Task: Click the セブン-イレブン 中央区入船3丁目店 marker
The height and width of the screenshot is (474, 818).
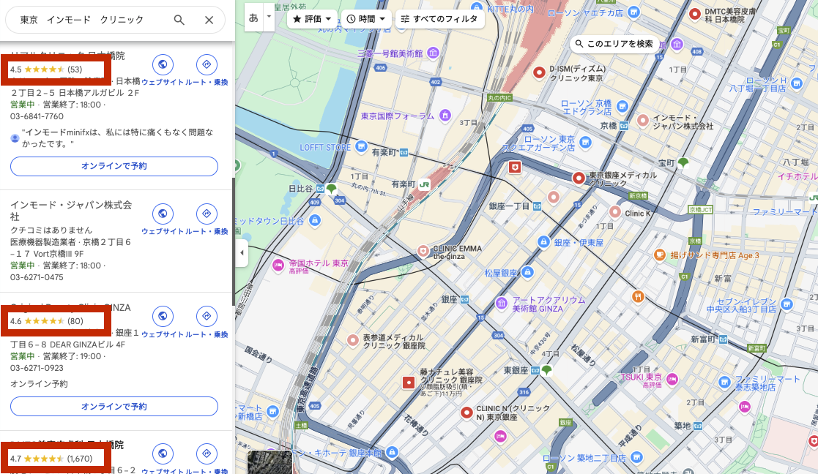Action: (x=787, y=305)
